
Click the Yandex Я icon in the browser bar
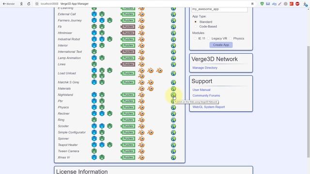[21, 4]
